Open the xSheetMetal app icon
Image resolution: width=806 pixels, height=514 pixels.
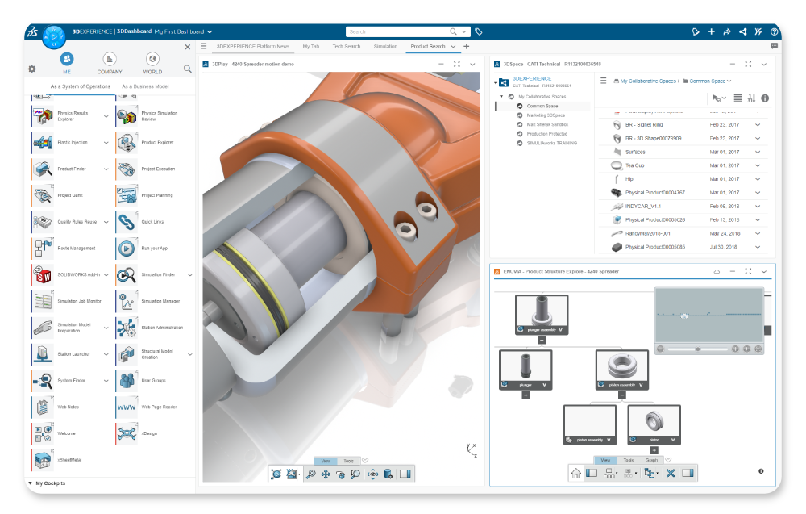click(x=44, y=460)
